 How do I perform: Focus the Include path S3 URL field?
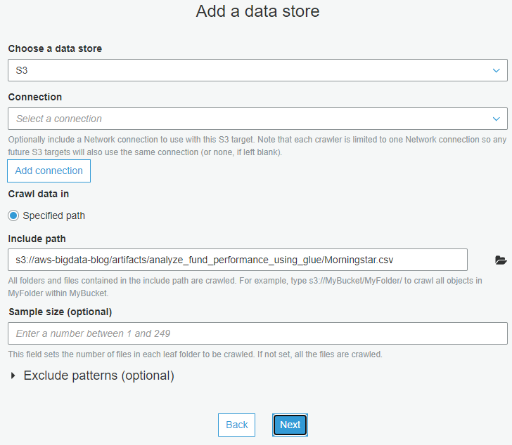(238, 260)
